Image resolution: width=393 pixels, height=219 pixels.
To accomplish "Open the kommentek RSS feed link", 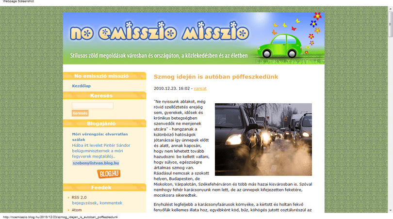I will click(x=111, y=203).
